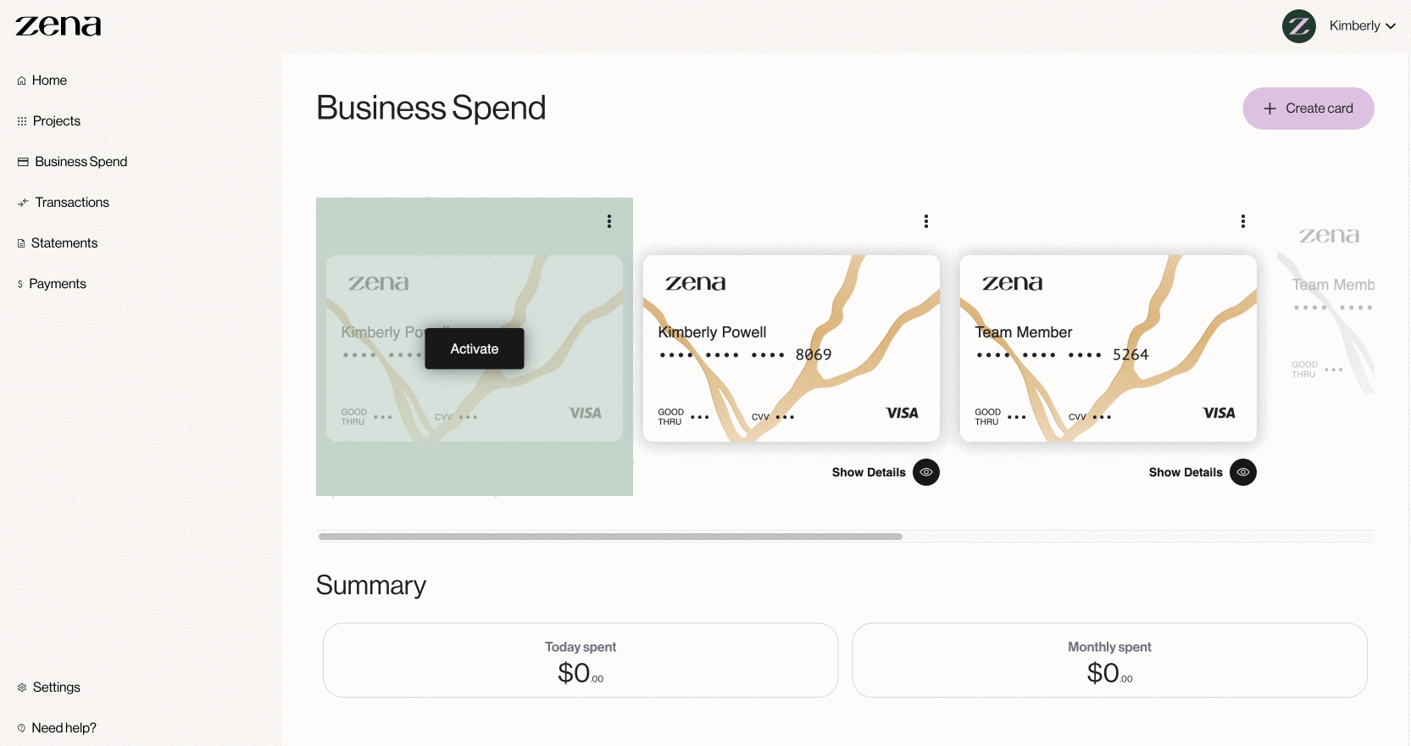Click the Payments dollar icon
1411x746 pixels.
click(x=20, y=284)
